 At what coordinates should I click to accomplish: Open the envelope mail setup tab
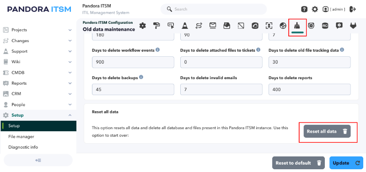coord(213,26)
